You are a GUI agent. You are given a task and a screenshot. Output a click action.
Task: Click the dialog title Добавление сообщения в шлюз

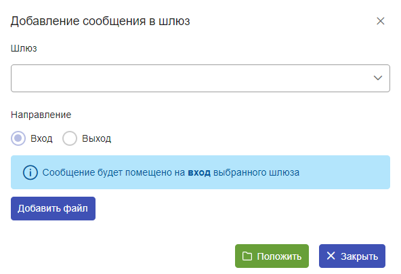pyautogui.click(x=100, y=21)
